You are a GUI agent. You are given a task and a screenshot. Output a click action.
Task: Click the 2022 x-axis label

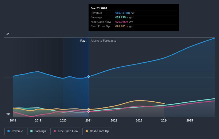click(x=114, y=120)
